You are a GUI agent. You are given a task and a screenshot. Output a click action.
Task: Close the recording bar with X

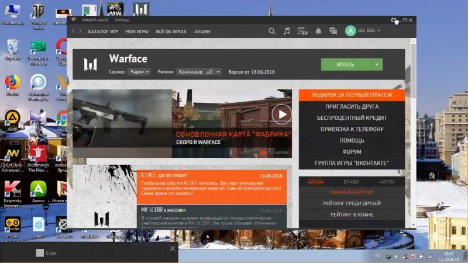coord(173,248)
